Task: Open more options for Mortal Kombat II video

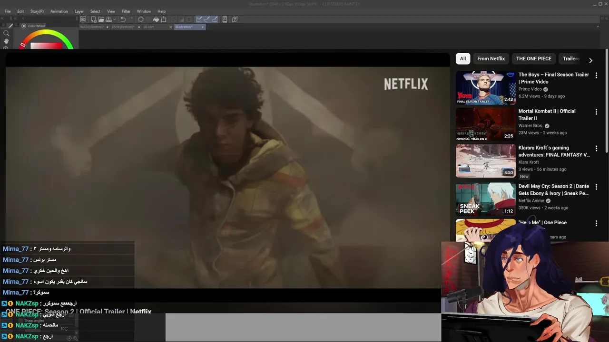Action: point(596,112)
